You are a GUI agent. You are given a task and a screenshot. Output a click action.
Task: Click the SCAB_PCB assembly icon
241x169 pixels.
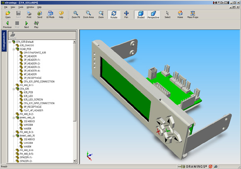pos(17,49)
